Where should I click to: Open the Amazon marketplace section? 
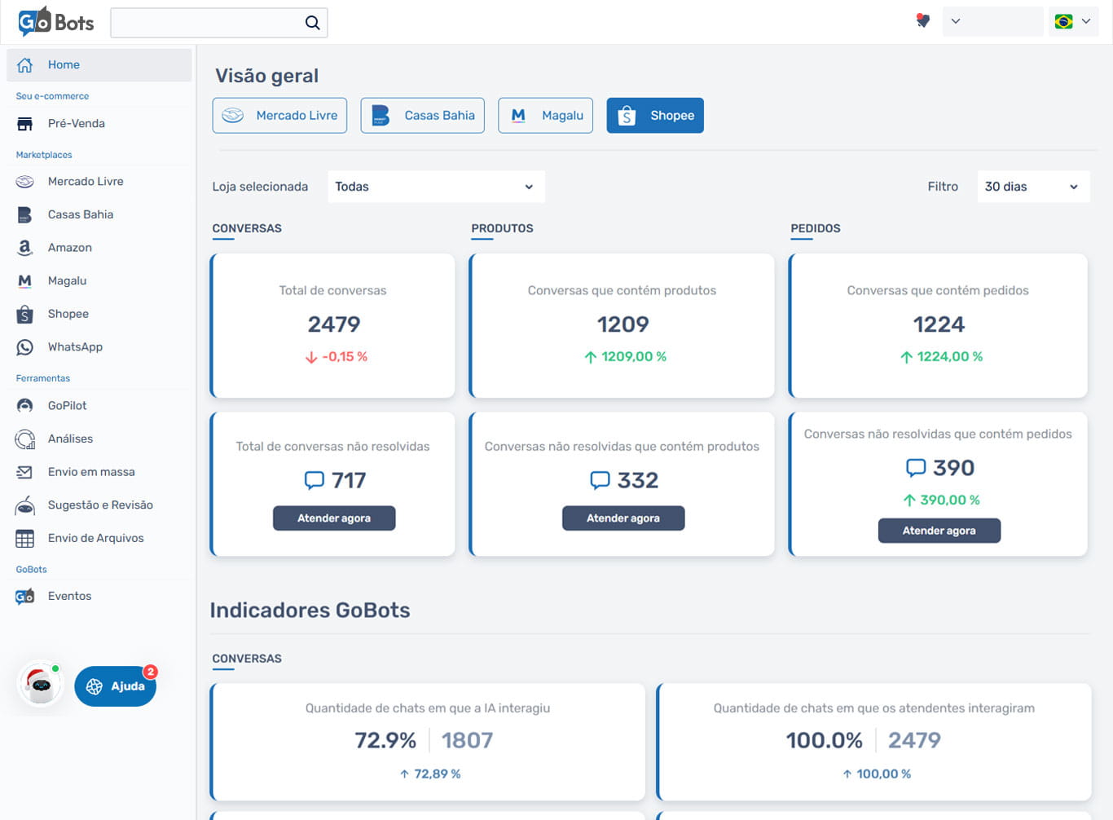(69, 247)
